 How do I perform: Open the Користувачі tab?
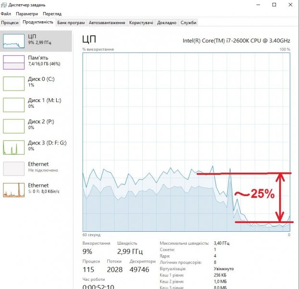141,23
